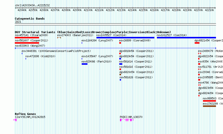Image resolution: width=223 pixels, height=134 pixels.
Task: Click the chr2:42033434..42215232 coordinates text
Action: 32,5
